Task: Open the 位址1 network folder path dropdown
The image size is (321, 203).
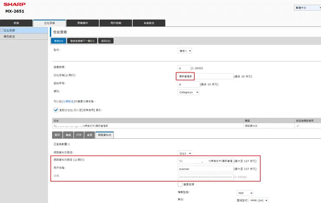Action: (185, 153)
